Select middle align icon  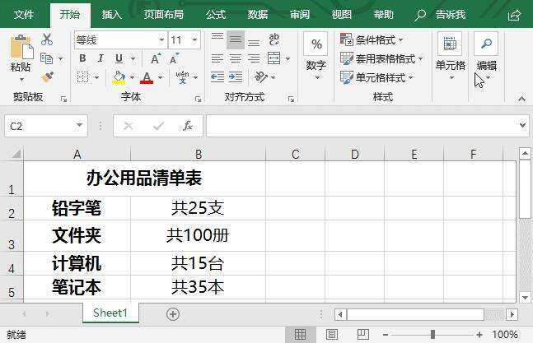pos(236,39)
